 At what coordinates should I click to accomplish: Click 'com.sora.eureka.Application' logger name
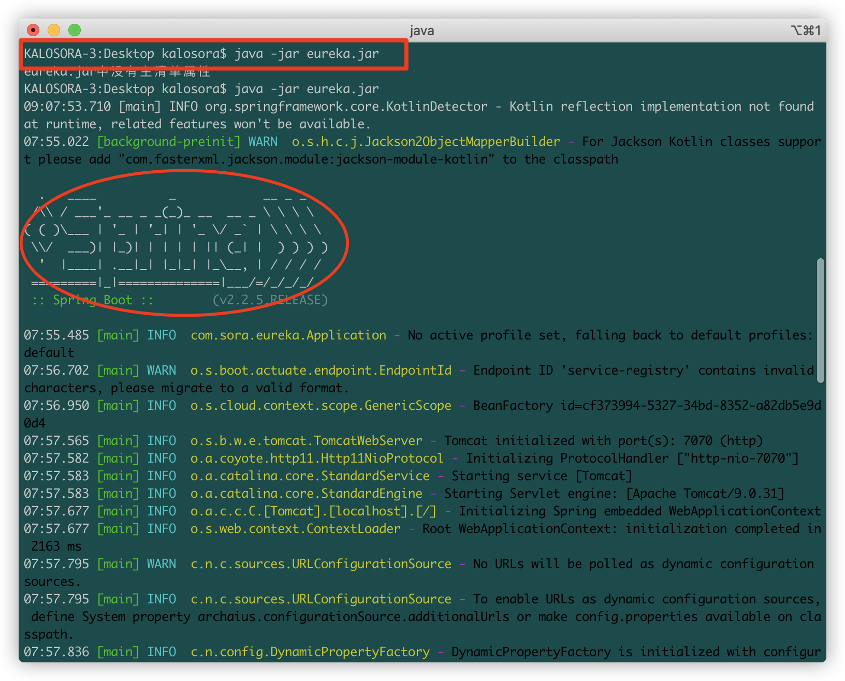288,335
